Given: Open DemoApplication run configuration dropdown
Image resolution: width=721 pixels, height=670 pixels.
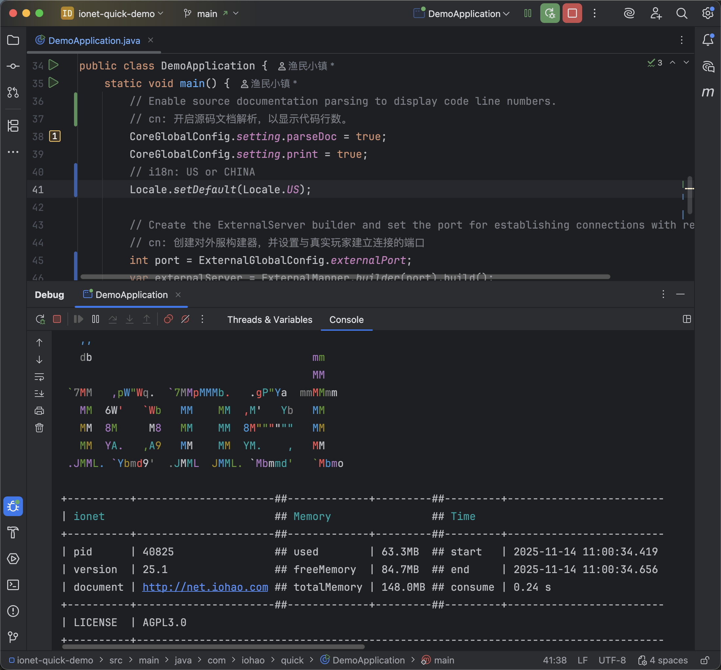Looking at the screenshot, I should click(464, 14).
